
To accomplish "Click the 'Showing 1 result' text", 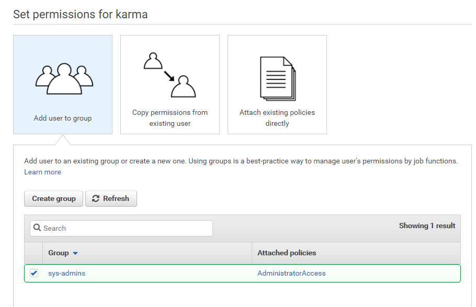I will click(x=427, y=226).
